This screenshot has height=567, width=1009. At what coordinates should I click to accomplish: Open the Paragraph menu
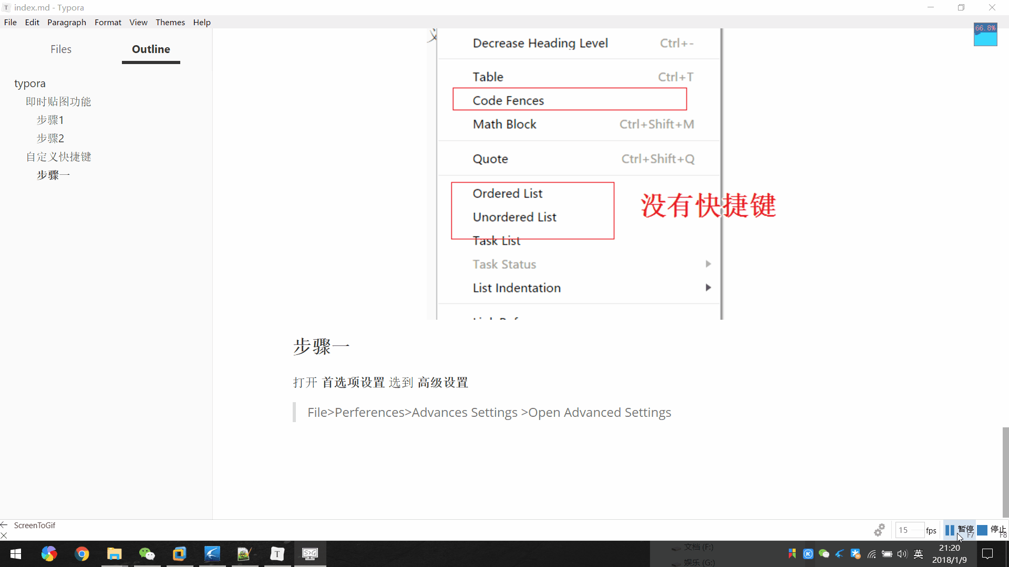tap(67, 22)
